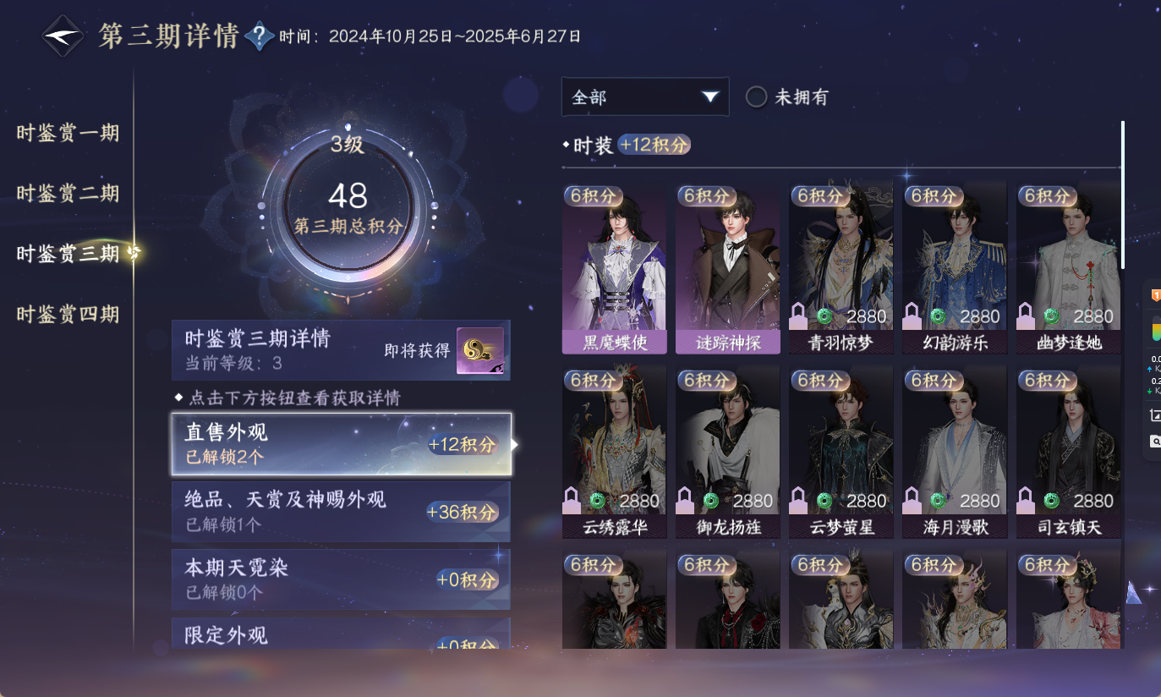Toggle the 未拥有 radio filter

point(756,97)
